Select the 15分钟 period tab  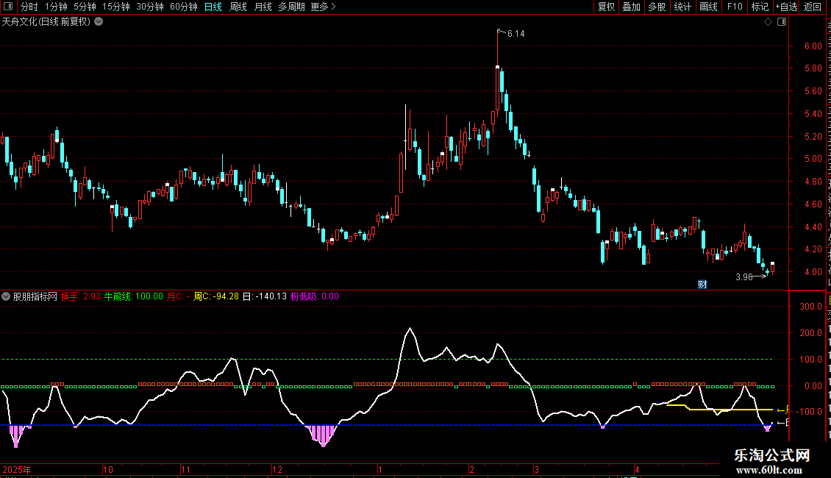(x=116, y=7)
